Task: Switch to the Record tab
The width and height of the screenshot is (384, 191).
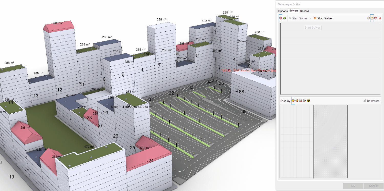Action: (x=304, y=11)
